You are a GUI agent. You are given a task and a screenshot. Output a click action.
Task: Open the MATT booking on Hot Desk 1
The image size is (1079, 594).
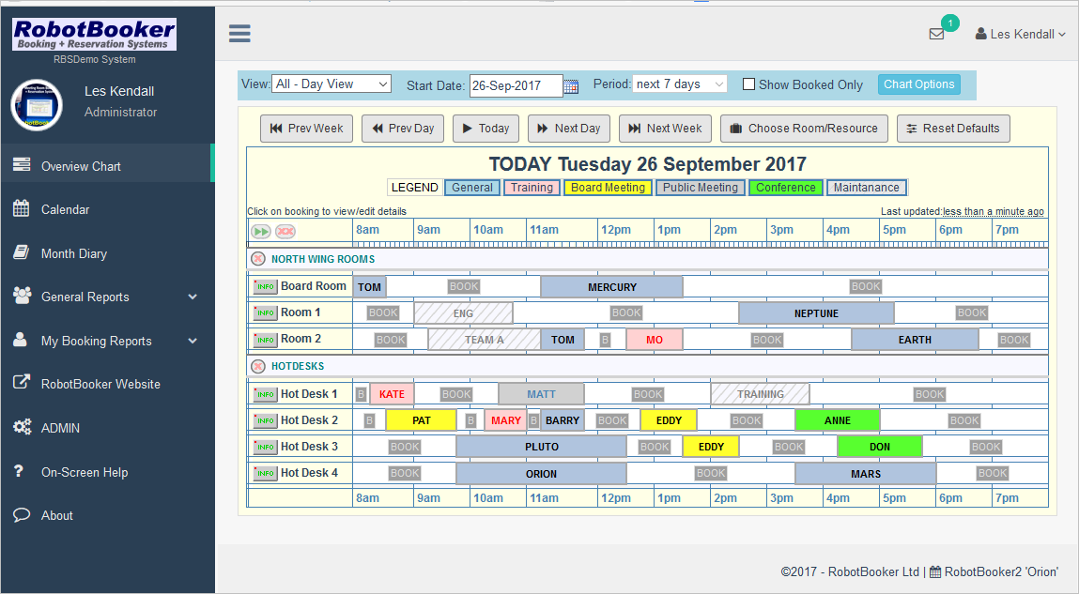[541, 394]
